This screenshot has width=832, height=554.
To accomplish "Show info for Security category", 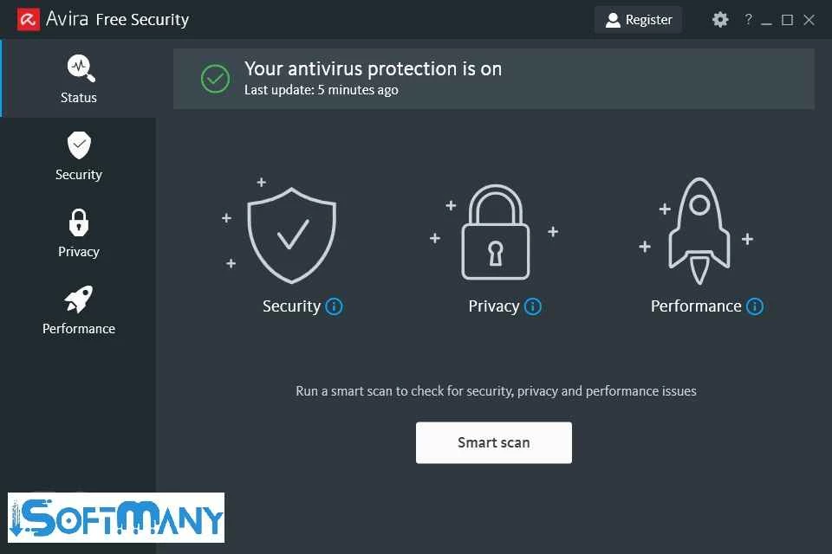I will click(335, 306).
